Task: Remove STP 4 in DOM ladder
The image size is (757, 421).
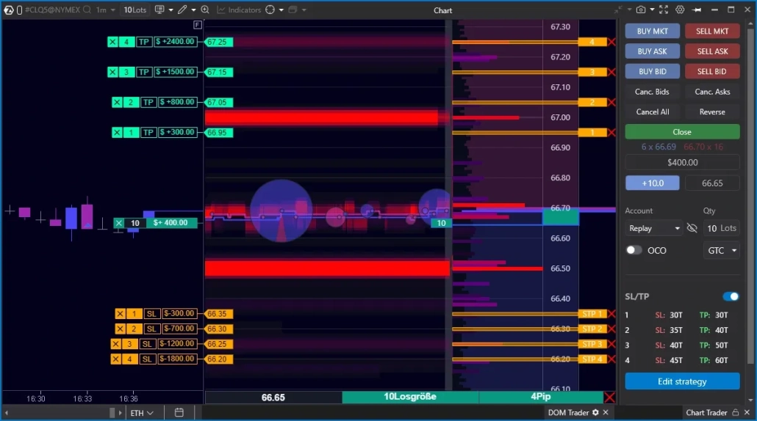Action: click(611, 359)
